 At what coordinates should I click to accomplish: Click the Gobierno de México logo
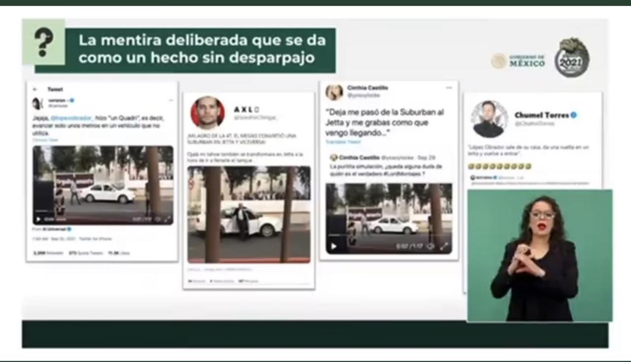coord(518,61)
